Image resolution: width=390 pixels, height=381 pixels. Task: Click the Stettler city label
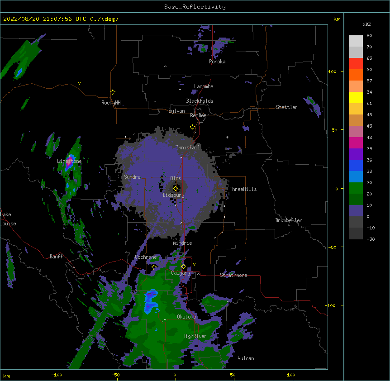click(x=287, y=107)
